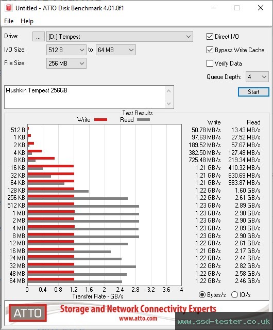Click the description box scroll up arrow
273x330 pixels.
[169, 91]
